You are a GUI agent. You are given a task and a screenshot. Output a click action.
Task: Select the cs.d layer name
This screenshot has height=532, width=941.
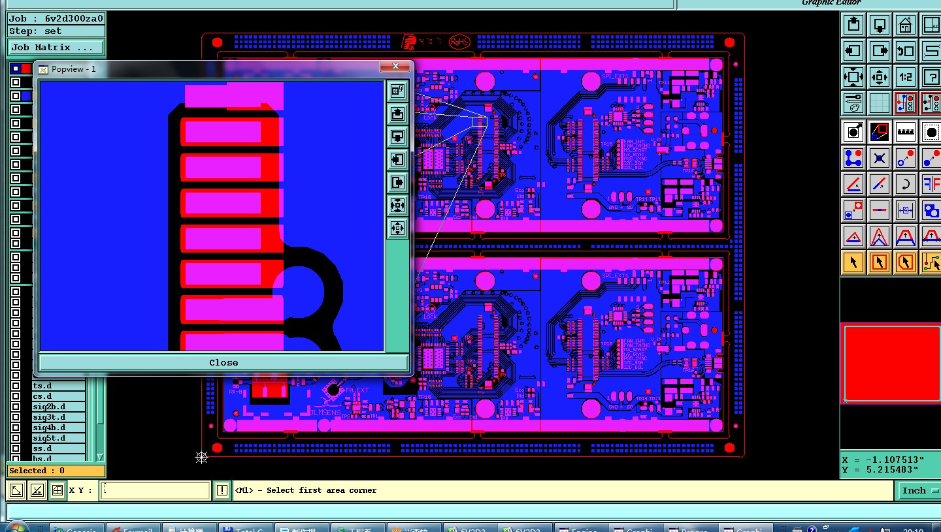pyautogui.click(x=59, y=396)
